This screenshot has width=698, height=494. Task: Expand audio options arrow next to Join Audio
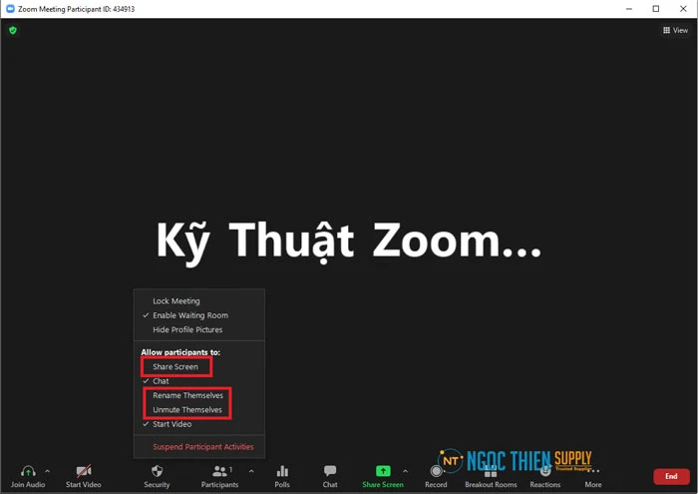pyautogui.click(x=48, y=471)
